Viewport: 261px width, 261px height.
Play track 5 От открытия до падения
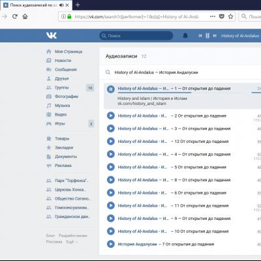111,167
